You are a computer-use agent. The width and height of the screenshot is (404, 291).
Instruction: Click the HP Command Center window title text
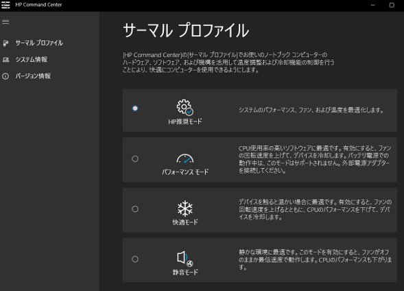(38, 5)
